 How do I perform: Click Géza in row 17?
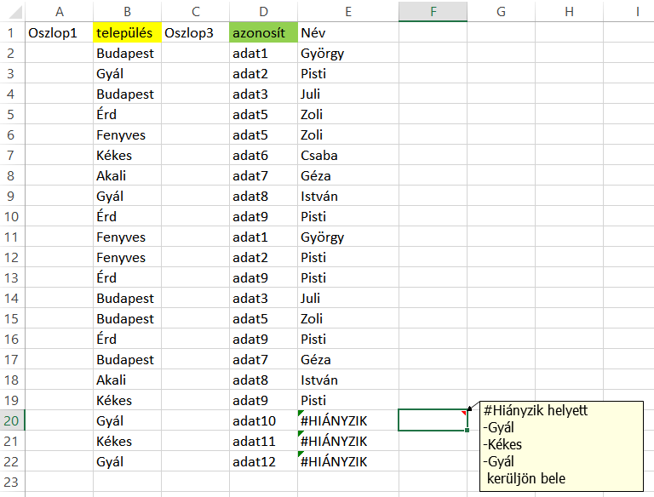pyautogui.click(x=348, y=359)
